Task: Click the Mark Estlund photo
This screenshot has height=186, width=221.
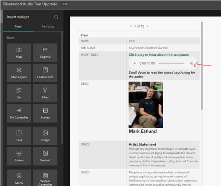Action: coord(146,105)
